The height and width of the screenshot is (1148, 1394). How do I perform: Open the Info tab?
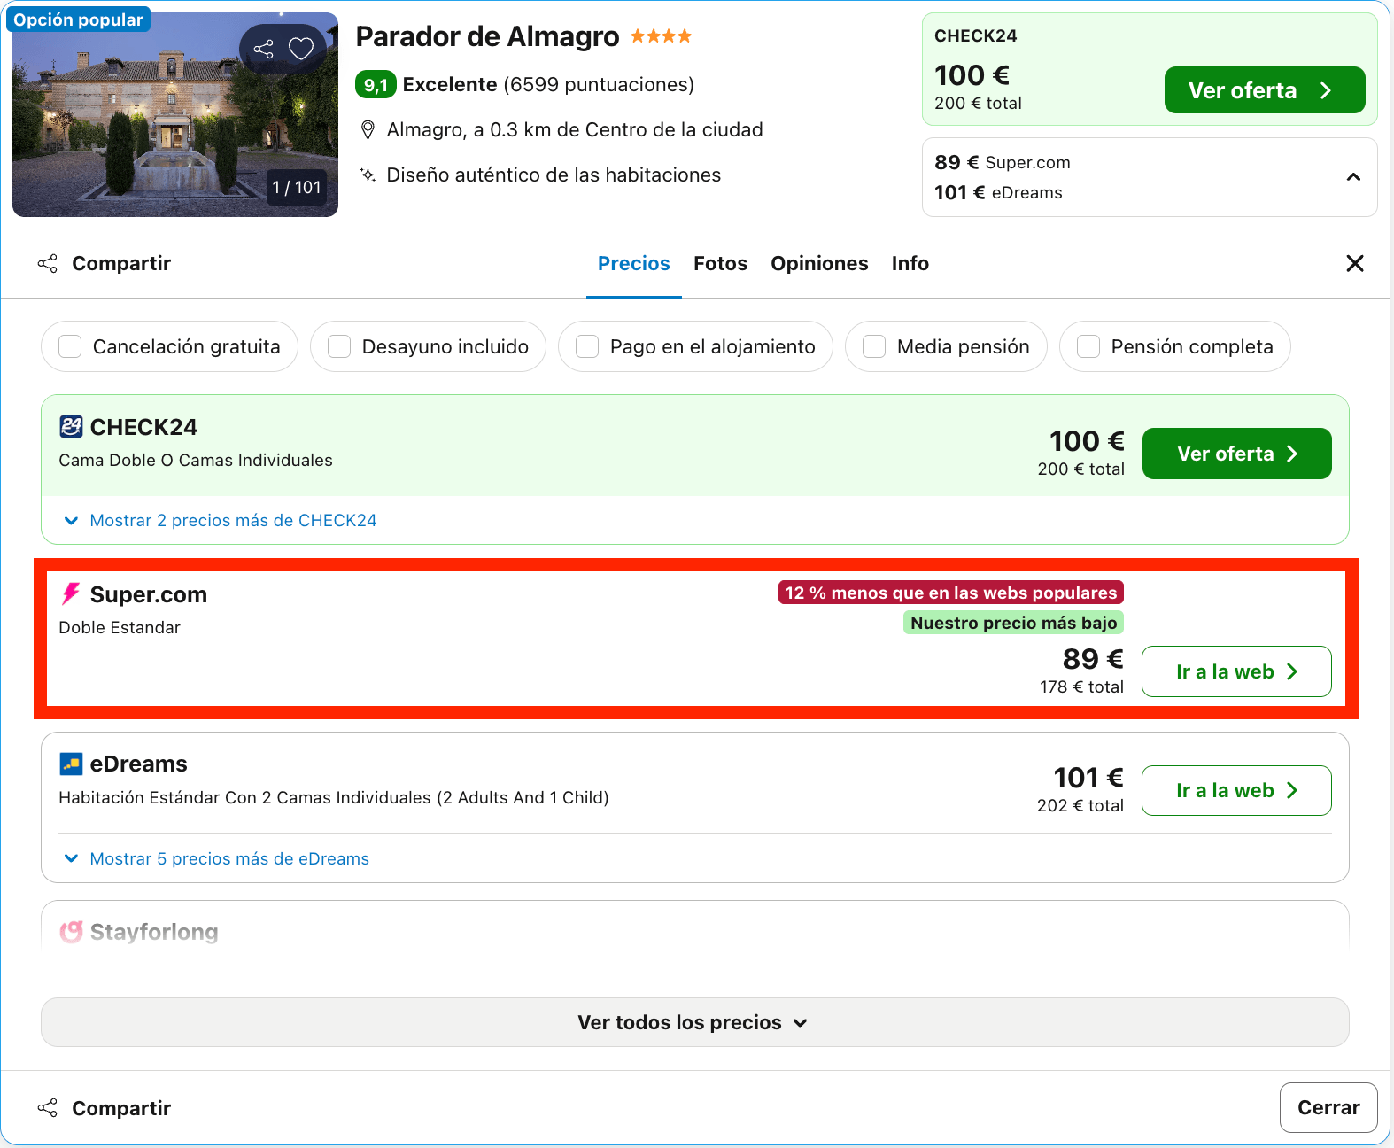(910, 263)
